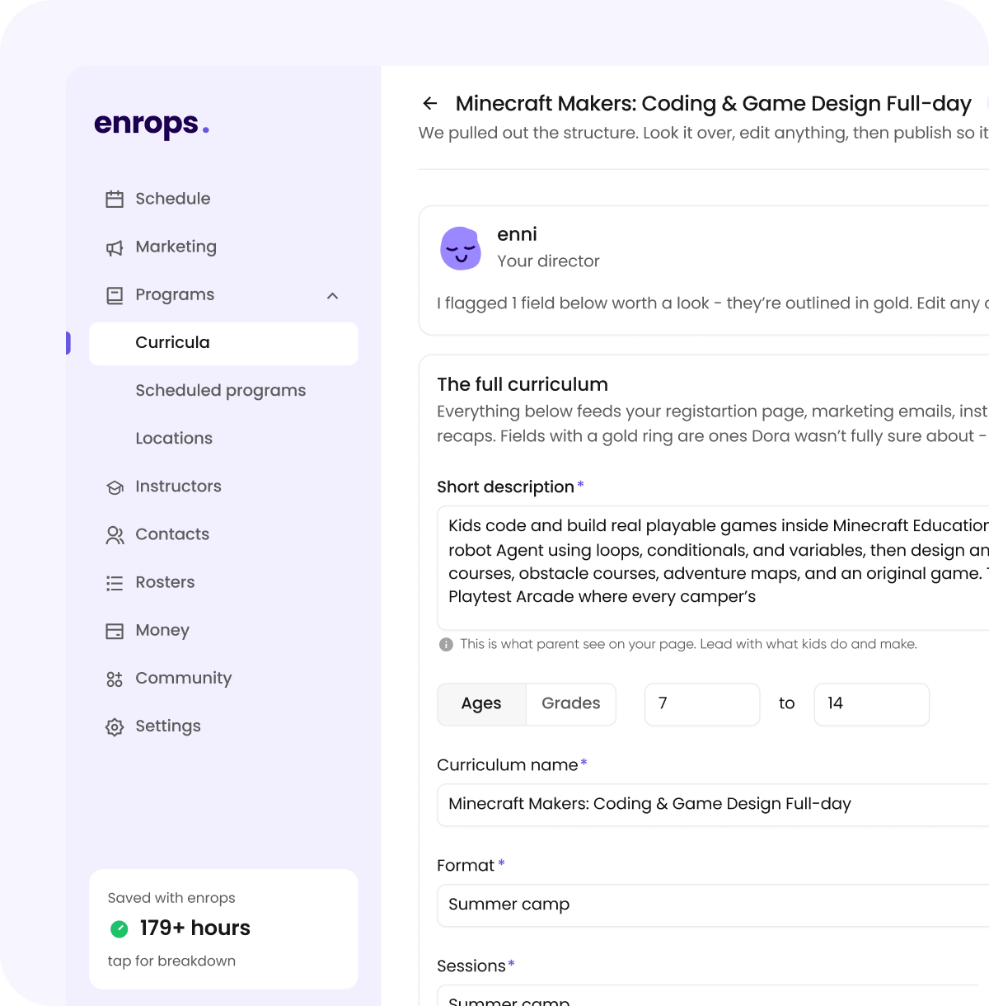Click the "Your director" label

(548, 261)
